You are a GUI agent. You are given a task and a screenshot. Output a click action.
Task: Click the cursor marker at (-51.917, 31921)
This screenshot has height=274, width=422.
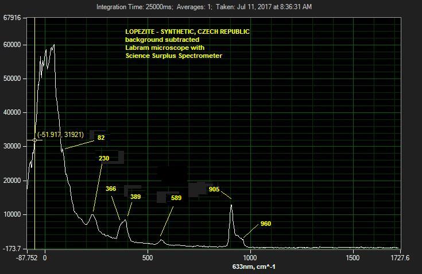(34, 140)
